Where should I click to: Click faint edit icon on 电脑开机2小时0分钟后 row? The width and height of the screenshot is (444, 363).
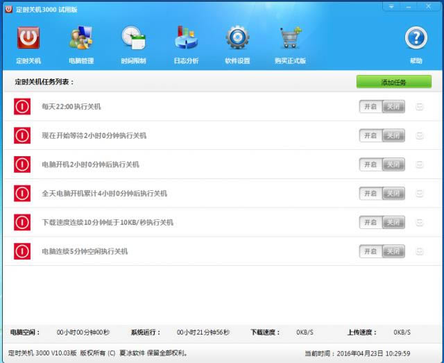coord(419,164)
